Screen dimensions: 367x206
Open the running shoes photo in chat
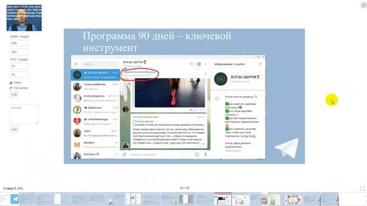pos(170,93)
